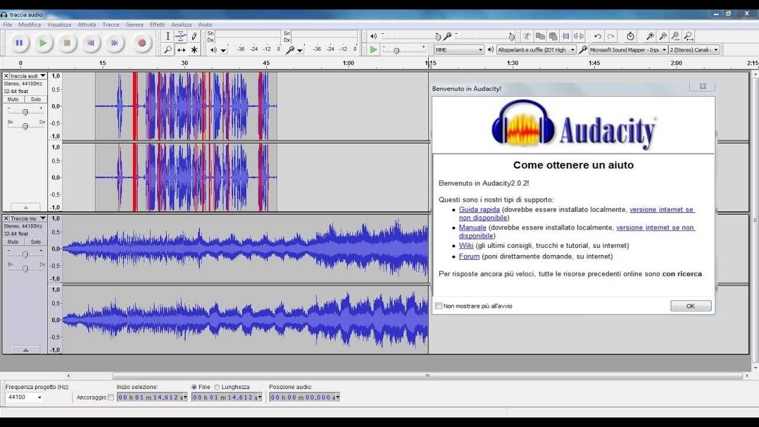This screenshot has height=427, width=759.
Task: Open the Manuale link
Action: click(473, 227)
